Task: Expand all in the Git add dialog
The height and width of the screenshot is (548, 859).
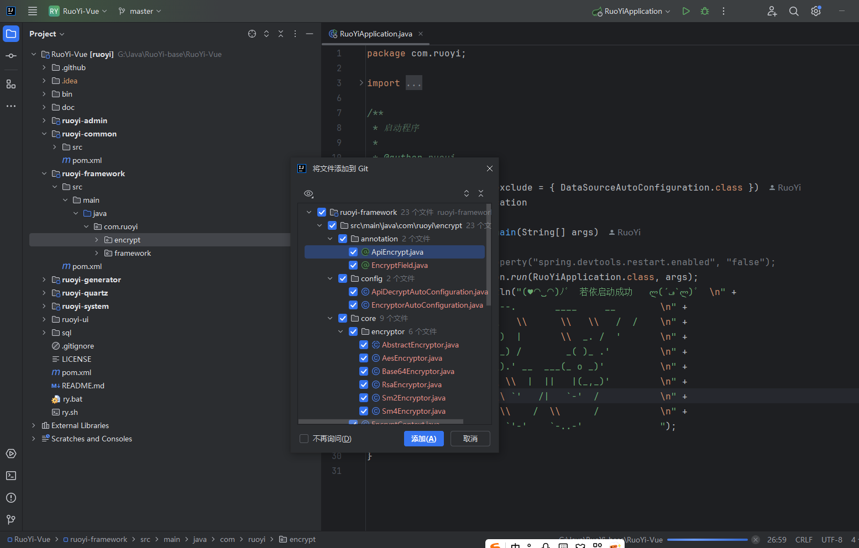Action: coord(467,193)
